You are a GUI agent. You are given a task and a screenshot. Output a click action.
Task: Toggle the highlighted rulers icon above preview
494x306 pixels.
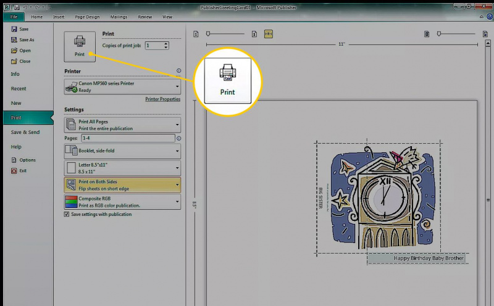click(269, 34)
